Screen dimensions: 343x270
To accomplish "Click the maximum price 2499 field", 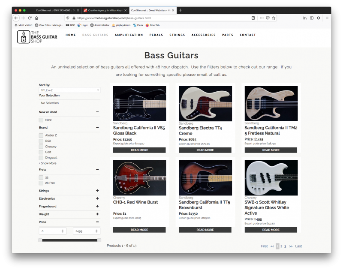I will coord(87,231).
